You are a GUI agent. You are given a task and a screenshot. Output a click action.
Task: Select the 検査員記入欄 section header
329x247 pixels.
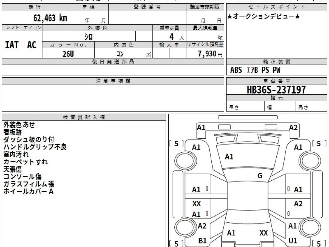pyautogui.click(x=84, y=117)
